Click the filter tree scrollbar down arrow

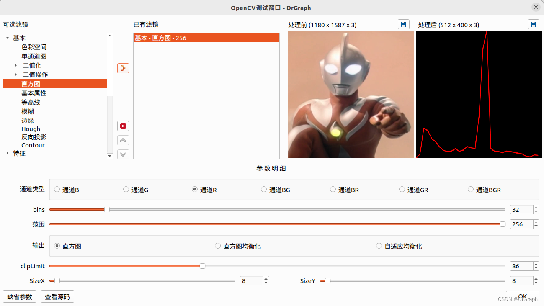click(x=110, y=156)
